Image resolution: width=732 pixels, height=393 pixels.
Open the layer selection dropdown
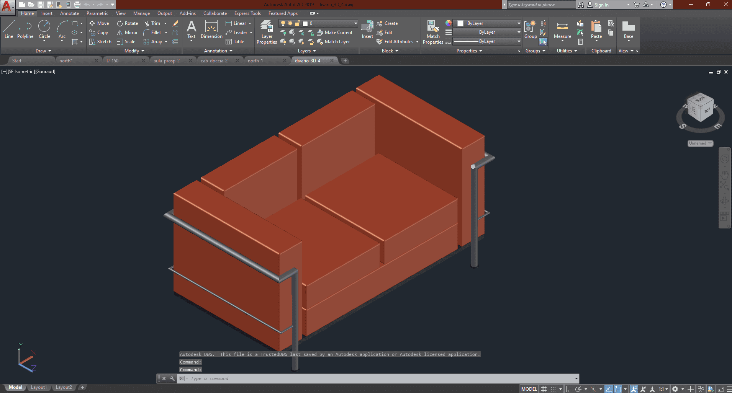(355, 23)
